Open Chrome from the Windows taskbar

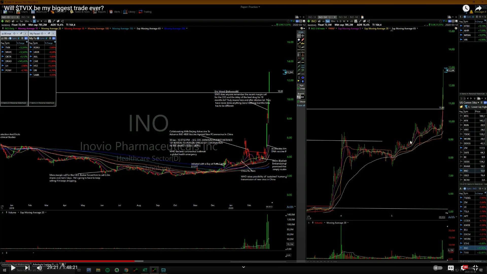(x=126, y=270)
